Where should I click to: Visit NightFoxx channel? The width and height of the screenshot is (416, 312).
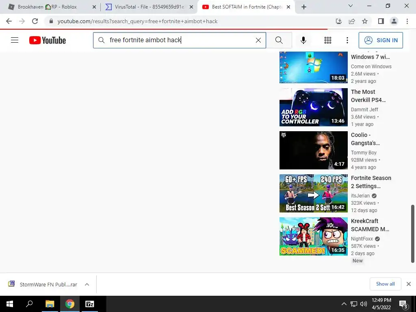tap(362, 239)
